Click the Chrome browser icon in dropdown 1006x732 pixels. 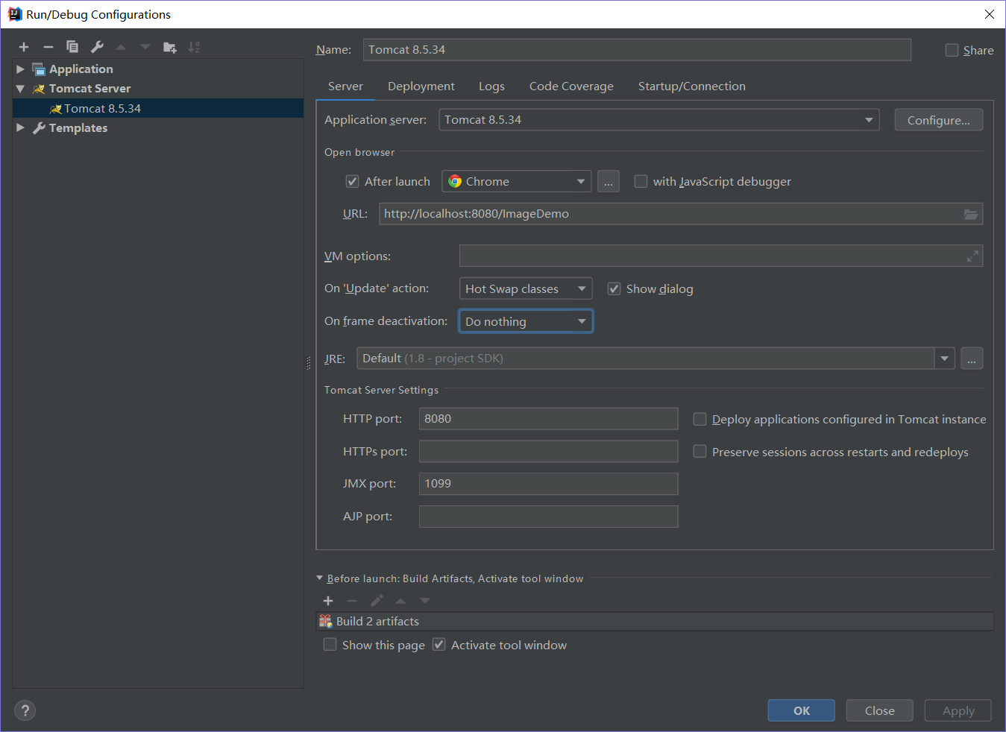455,181
